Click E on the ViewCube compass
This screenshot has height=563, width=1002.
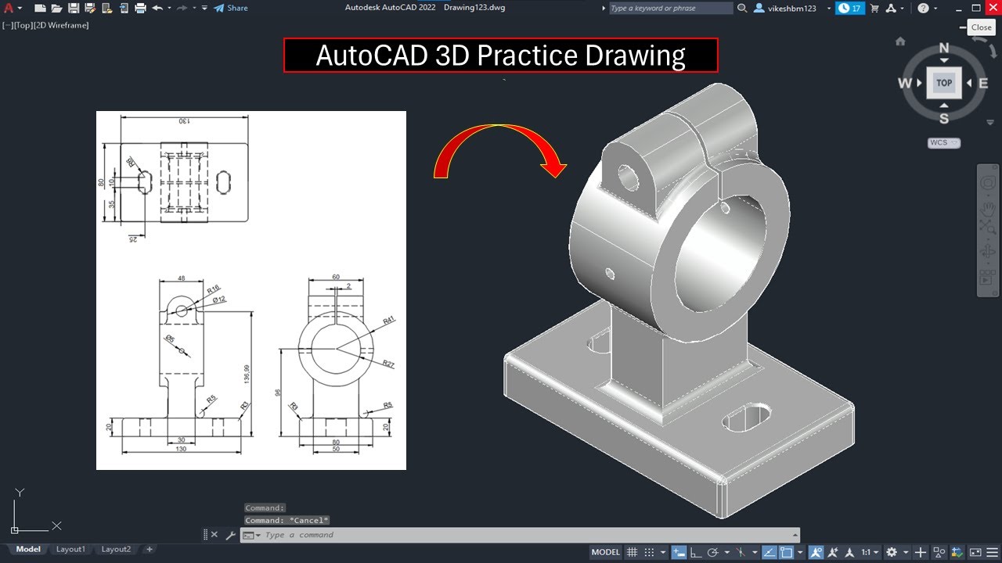click(x=982, y=83)
